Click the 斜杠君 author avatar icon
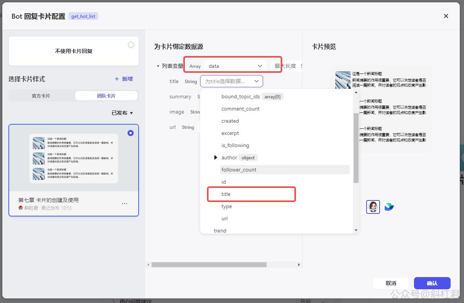464x303 pixels. 21,208
